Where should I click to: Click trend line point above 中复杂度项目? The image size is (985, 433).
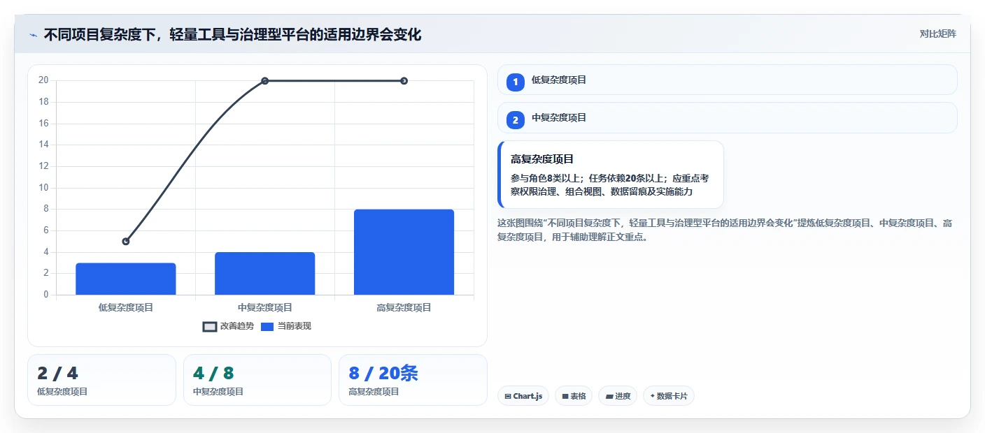[265, 81]
